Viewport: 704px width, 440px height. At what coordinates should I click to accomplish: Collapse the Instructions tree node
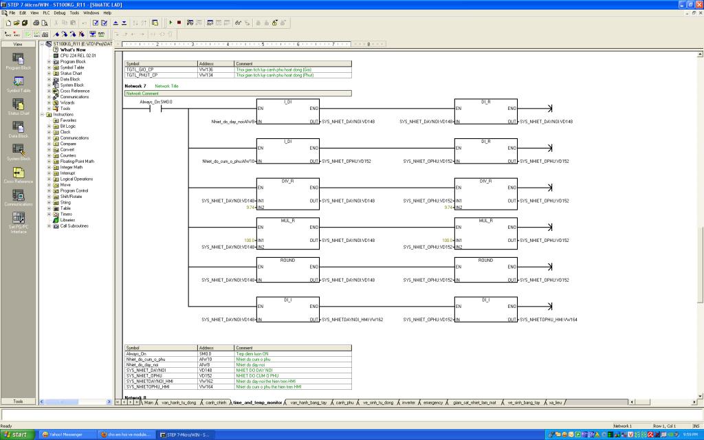[x=43, y=114]
